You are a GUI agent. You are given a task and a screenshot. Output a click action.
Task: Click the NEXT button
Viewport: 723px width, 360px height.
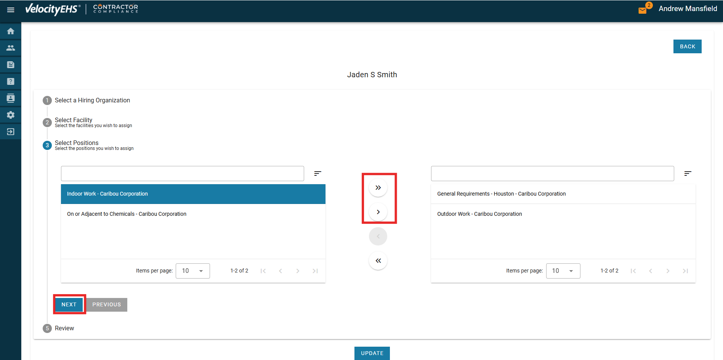pos(69,304)
